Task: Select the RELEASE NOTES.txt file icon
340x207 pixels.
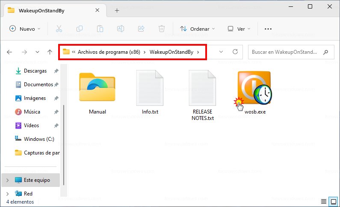Action: point(202,87)
